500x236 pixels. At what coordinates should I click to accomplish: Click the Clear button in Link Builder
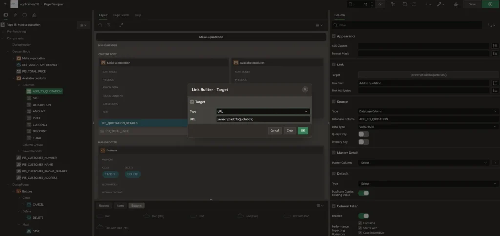click(x=290, y=130)
